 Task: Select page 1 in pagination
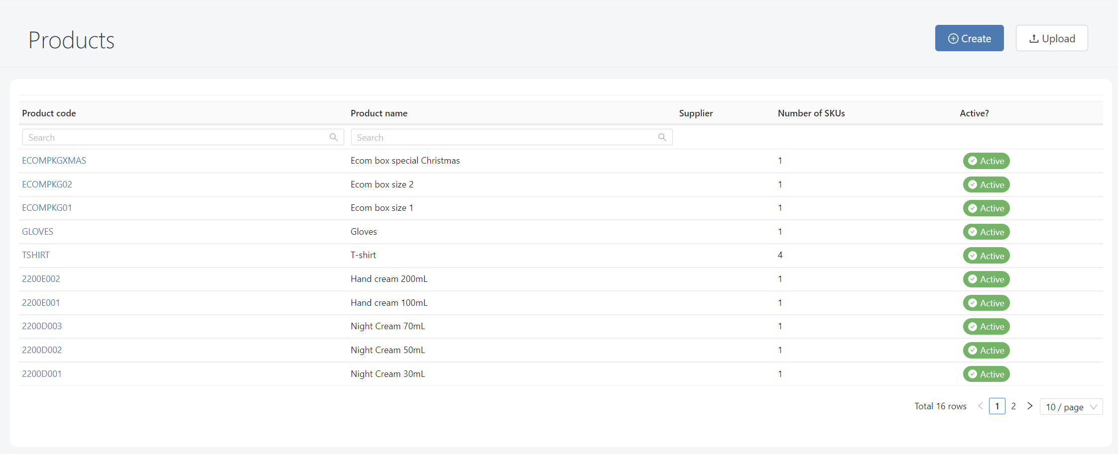997,406
